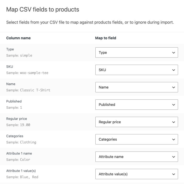Click the 'Sample: woo-sample-tee' text

point(27,73)
